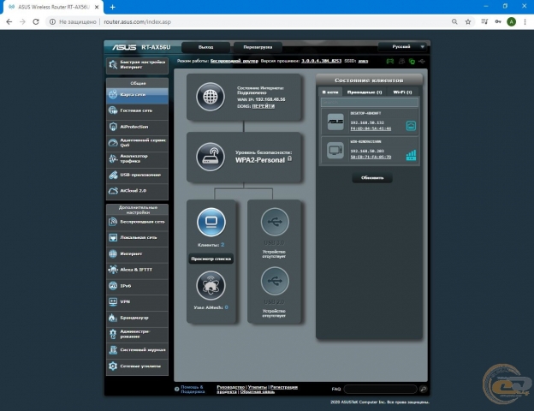Click the IPv6 sidebar icon

pyautogui.click(x=113, y=286)
